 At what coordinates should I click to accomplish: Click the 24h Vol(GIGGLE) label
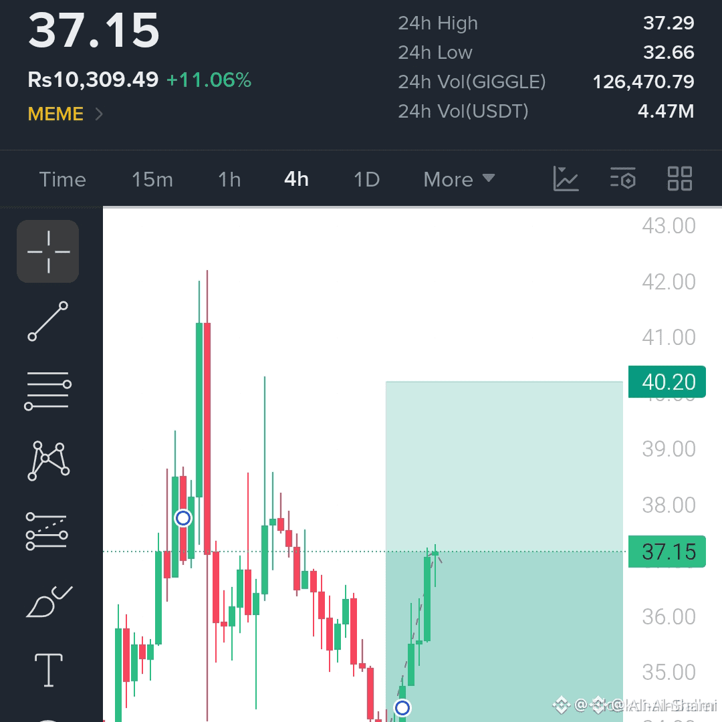pyautogui.click(x=472, y=82)
